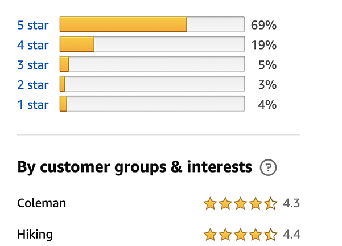
Task: Click the Hiking interest label
Action: [x=35, y=235]
